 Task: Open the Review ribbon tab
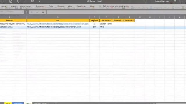point(60,6)
